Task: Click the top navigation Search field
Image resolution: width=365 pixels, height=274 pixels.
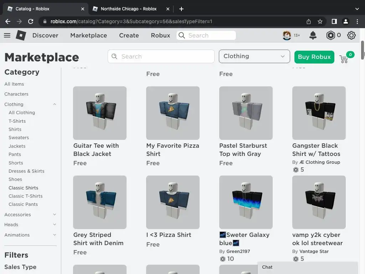Action: point(206,35)
